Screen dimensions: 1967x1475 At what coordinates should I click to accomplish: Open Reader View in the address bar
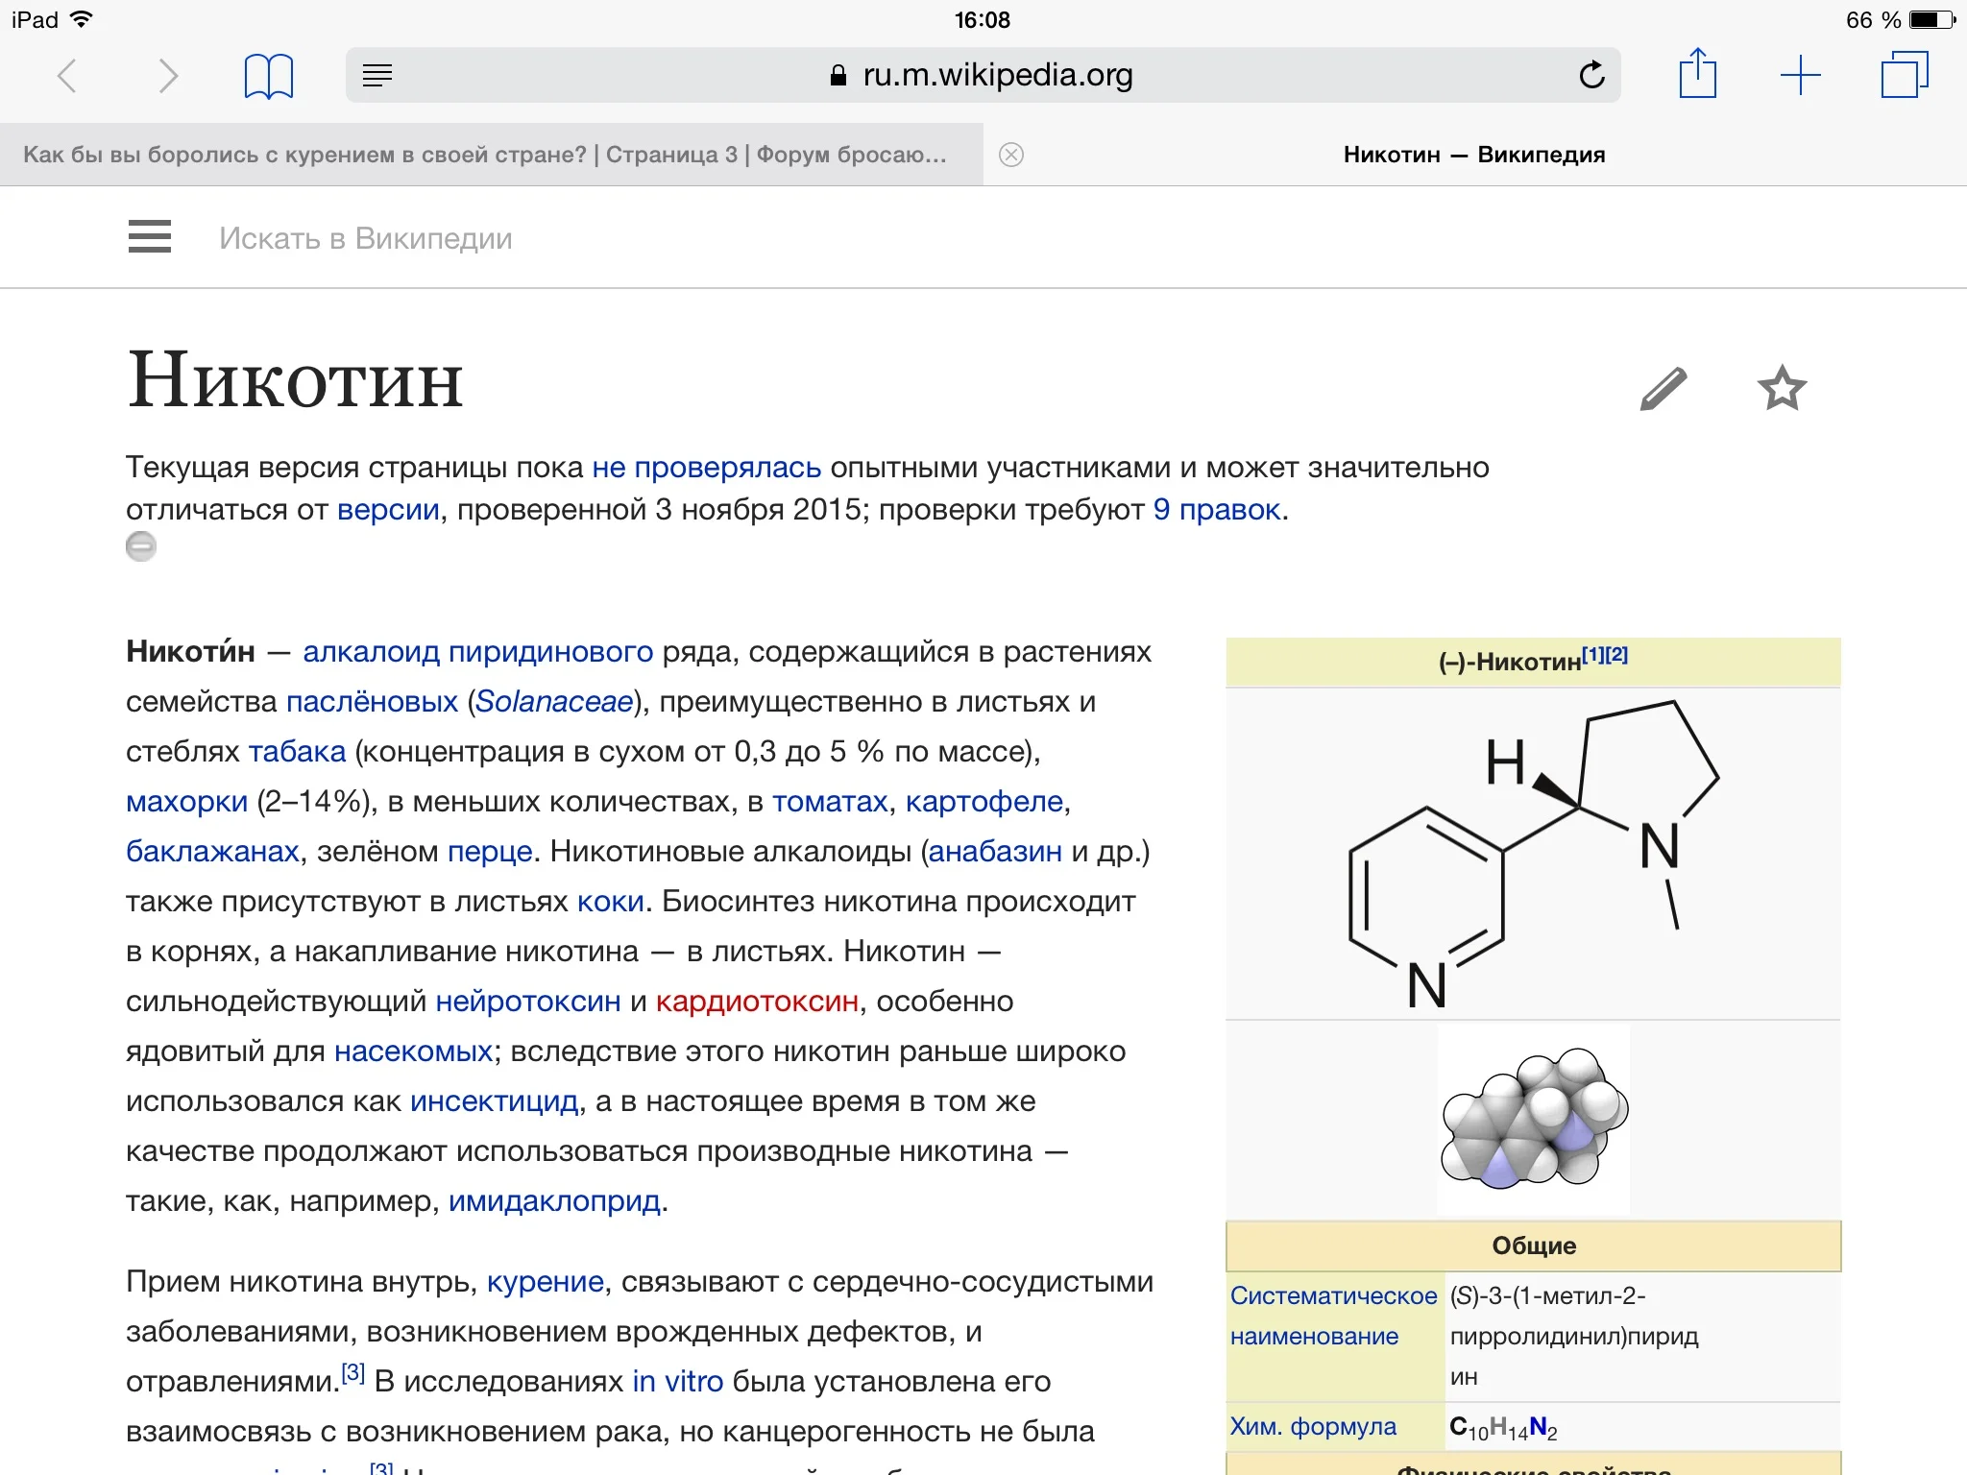[x=376, y=74]
